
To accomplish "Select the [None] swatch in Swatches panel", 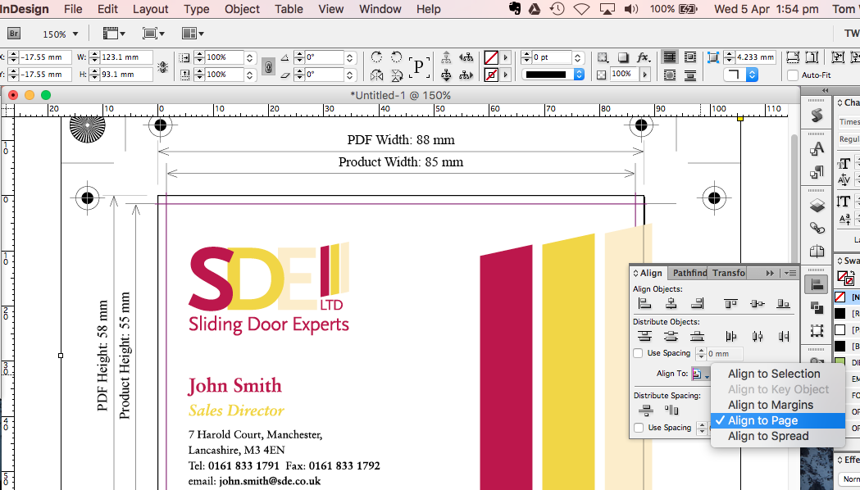I will pyautogui.click(x=847, y=297).
